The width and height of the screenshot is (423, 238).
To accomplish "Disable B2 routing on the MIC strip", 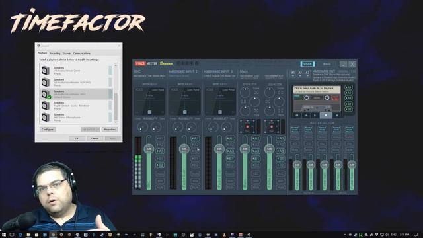I will pyautogui.click(x=160, y=165).
